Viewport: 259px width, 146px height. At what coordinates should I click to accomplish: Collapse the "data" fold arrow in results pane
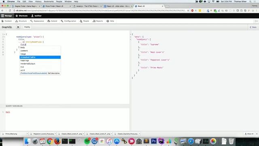tap(130, 37)
